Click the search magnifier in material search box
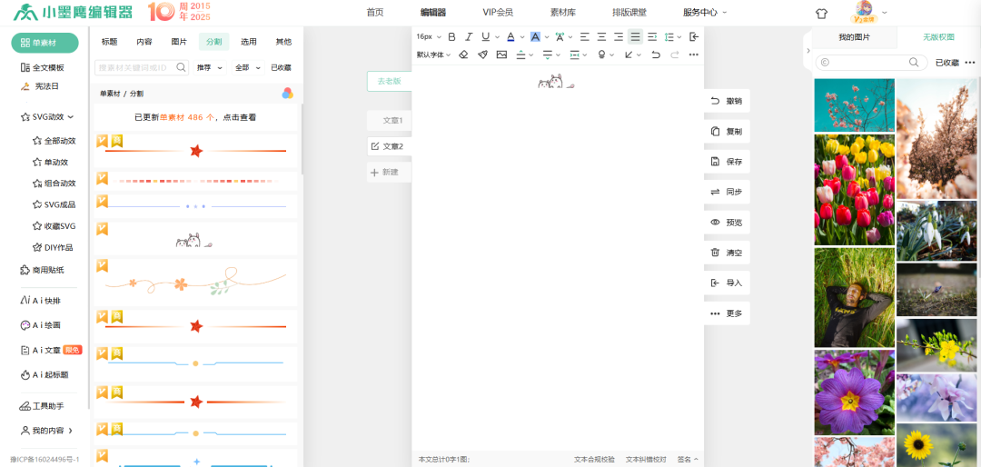981x467 pixels. click(181, 67)
